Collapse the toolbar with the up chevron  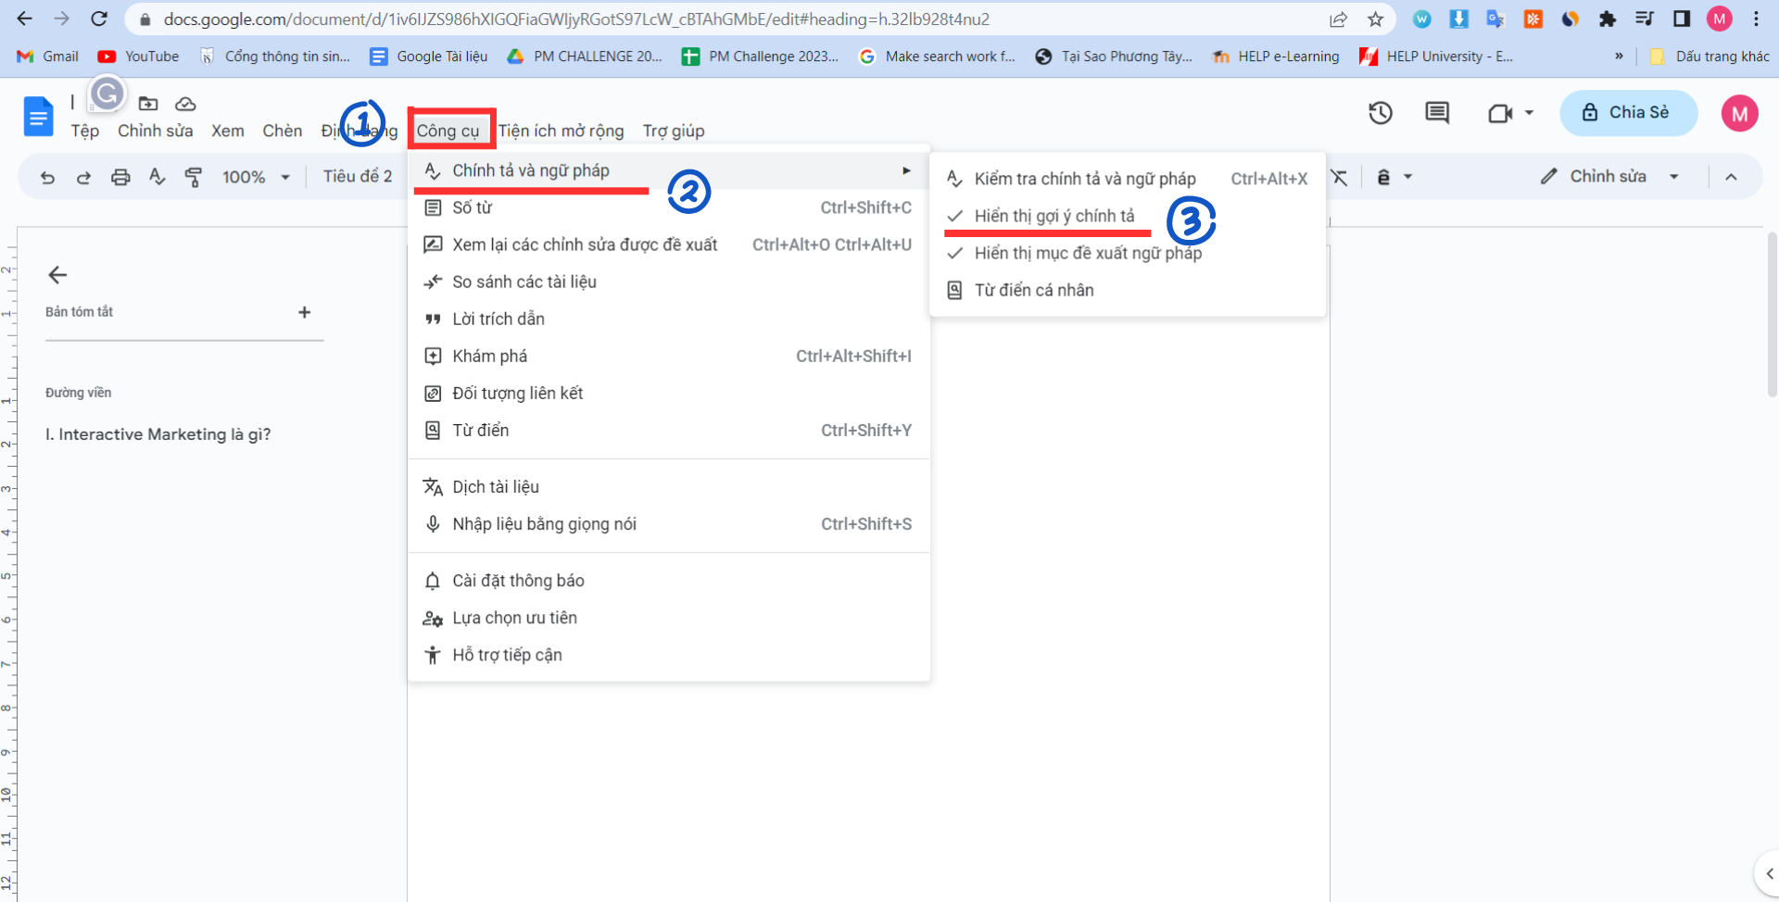click(1731, 177)
